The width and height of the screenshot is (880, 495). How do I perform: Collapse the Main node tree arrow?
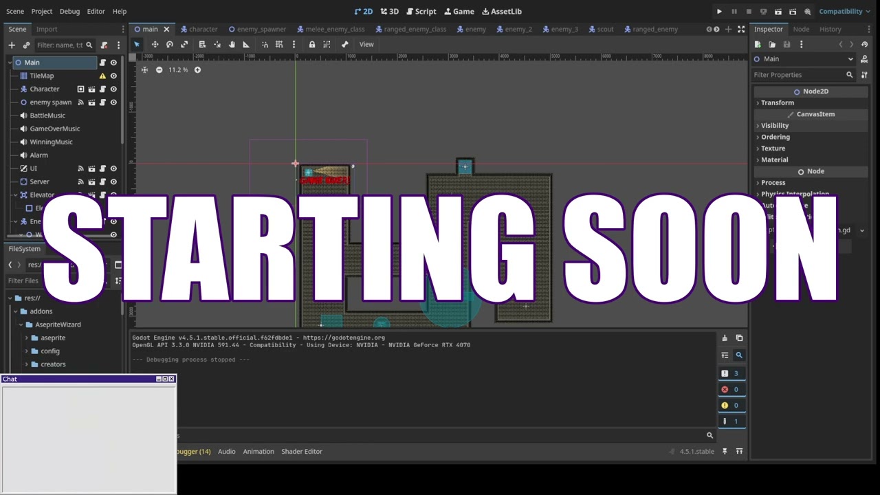point(10,63)
